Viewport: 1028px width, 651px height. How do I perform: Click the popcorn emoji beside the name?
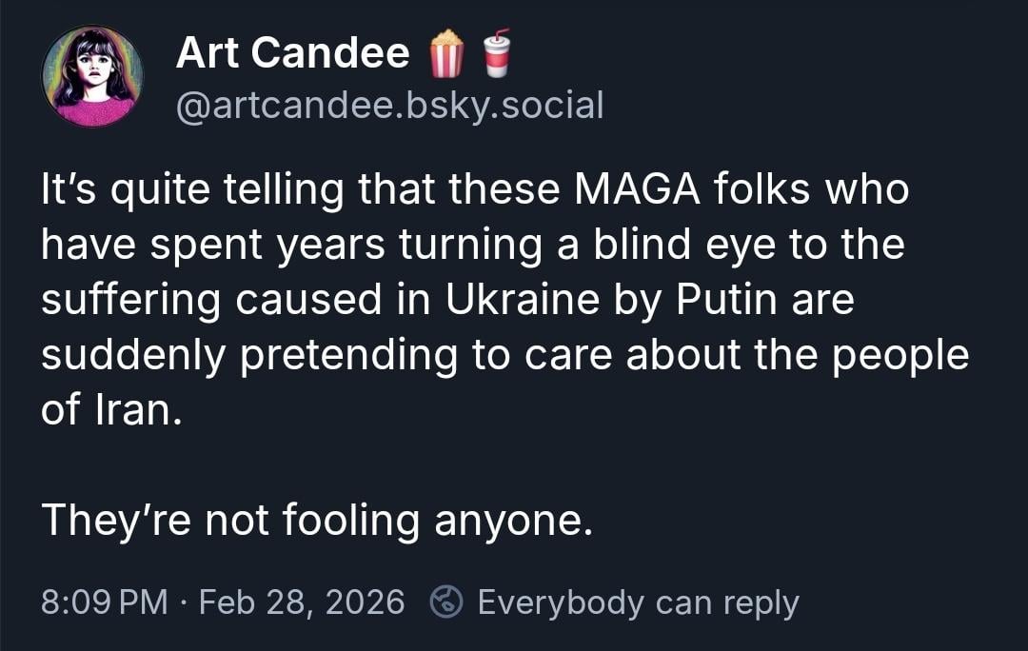[x=446, y=52]
